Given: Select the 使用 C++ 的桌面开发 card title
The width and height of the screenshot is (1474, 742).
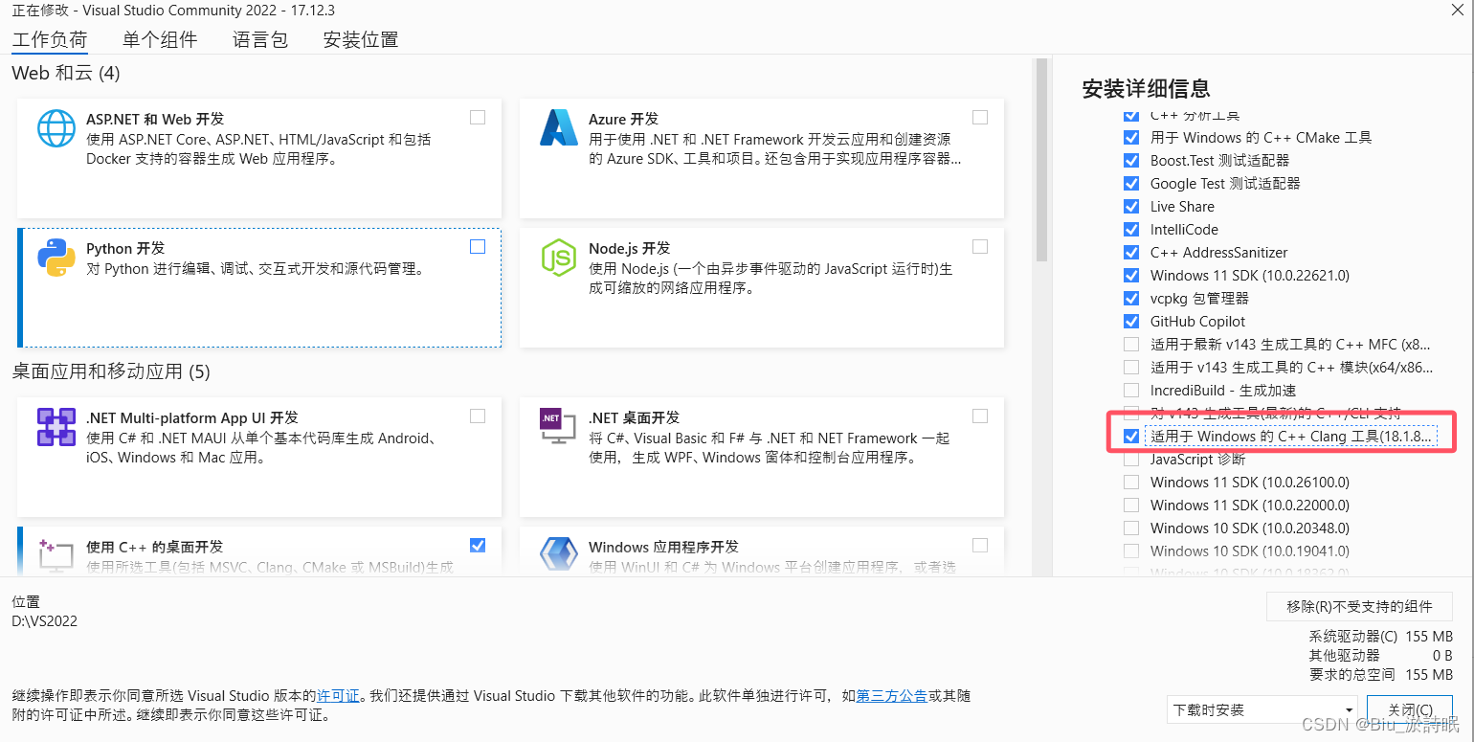Looking at the screenshot, I should coord(155,548).
